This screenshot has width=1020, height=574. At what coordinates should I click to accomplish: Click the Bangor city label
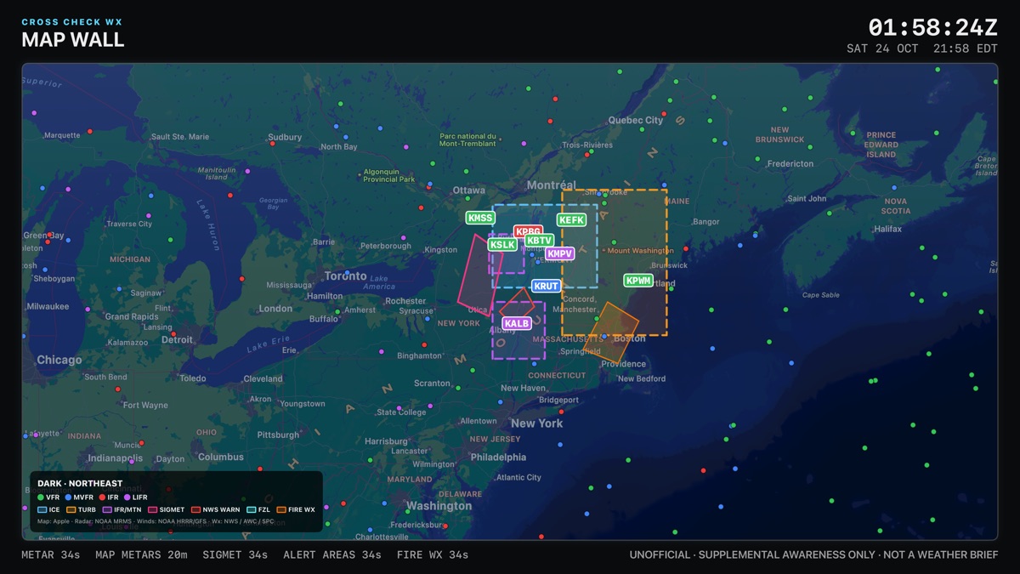click(x=706, y=222)
